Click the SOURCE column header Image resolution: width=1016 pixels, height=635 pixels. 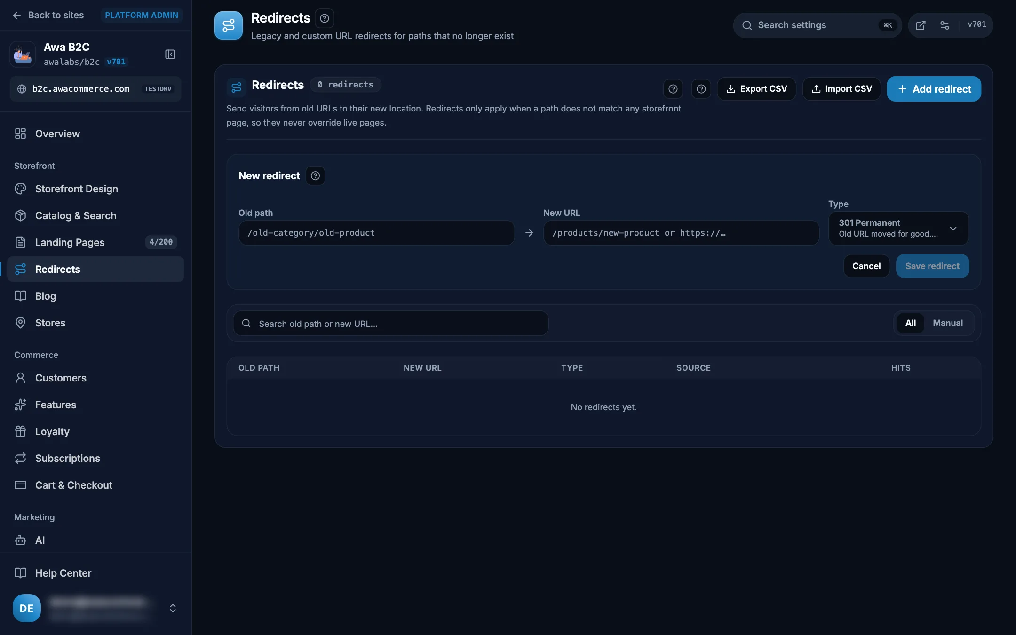(694, 368)
